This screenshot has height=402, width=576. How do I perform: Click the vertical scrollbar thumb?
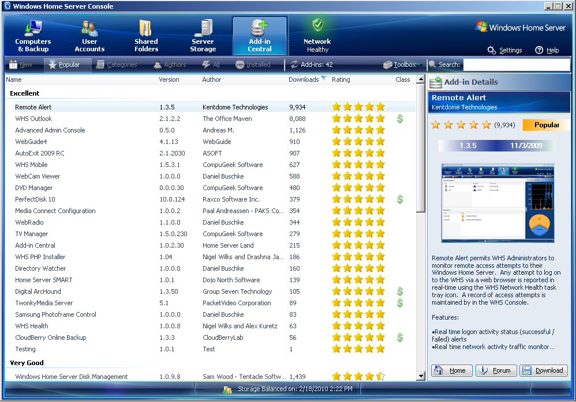[421, 147]
